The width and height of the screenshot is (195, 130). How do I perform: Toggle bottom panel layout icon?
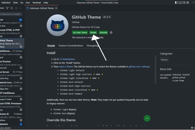pyautogui.click(x=180, y=3)
